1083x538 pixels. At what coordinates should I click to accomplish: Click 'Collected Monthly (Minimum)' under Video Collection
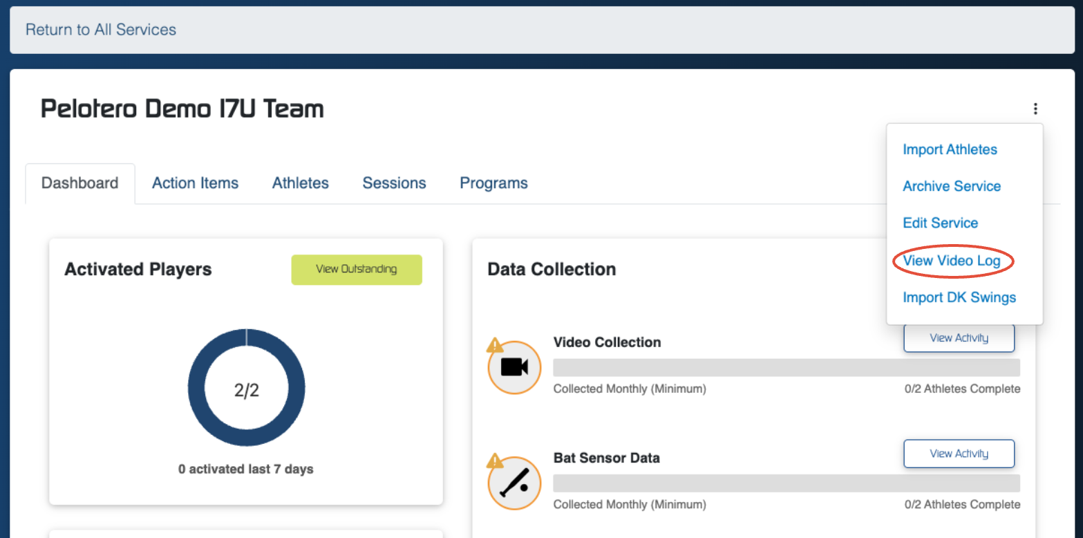pos(630,389)
